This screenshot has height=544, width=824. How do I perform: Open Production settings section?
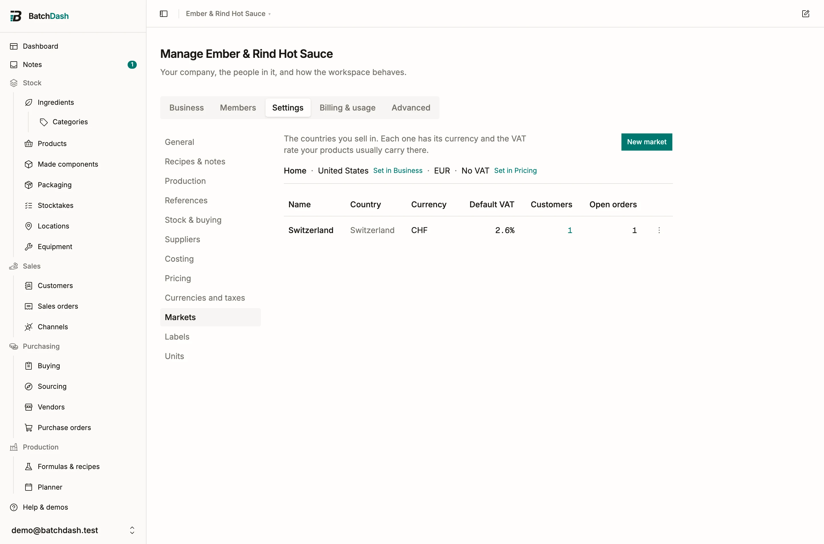[210, 181]
